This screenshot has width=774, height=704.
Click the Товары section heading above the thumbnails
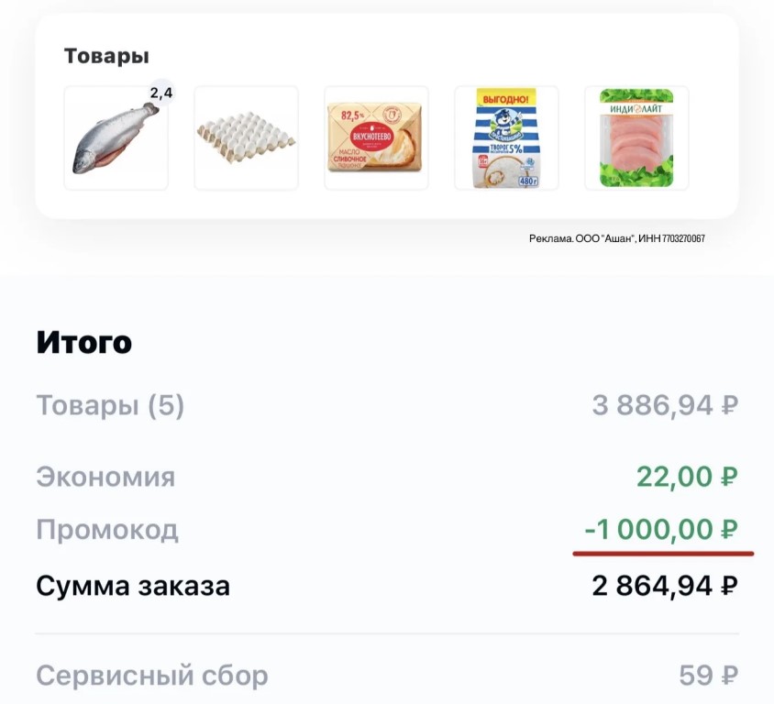pos(106,56)
